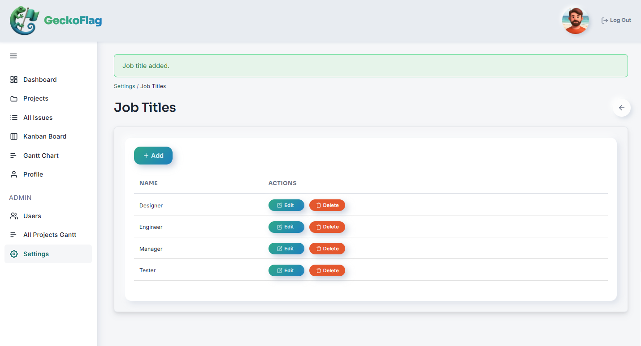Click the Users group icon
The width and height of the screenshot is (641, 346).
[14, 216]
